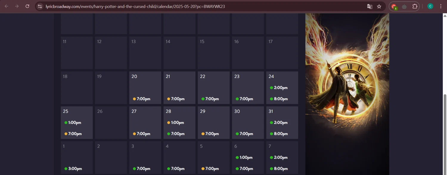Viewport: 447px width, 175px height.
Task: Select 7:00pm show on May 22
Action: (x=210, y=99)
